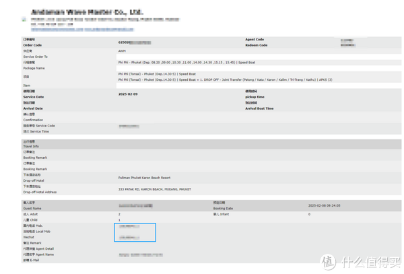This screenshot has width=404, height=274.
Task: Select the "Mob." phone label
Action: [x=40, y=226]
